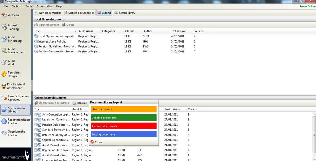Toggle the Legend button in the toolbar
The image size is (316, 161).
coord(104,13)
